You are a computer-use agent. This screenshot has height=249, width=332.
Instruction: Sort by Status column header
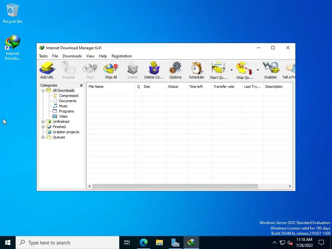point(177,87)
